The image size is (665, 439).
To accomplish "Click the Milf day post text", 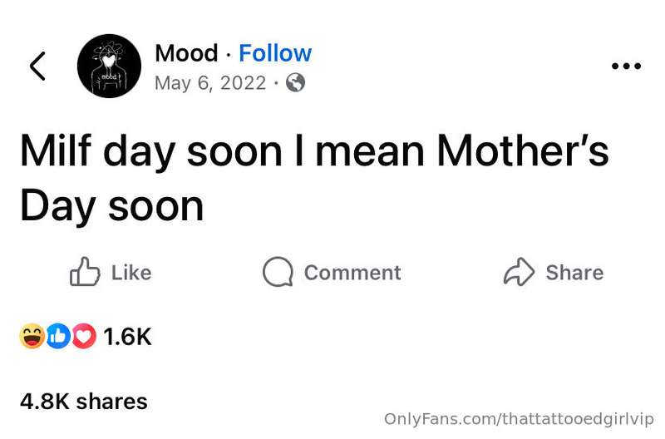I will tap(314, 179).
